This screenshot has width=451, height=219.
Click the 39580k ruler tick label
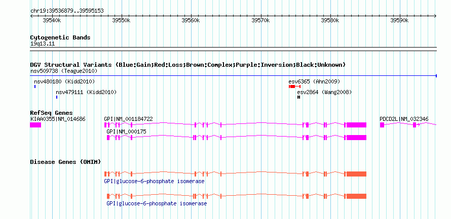[330, 20]
